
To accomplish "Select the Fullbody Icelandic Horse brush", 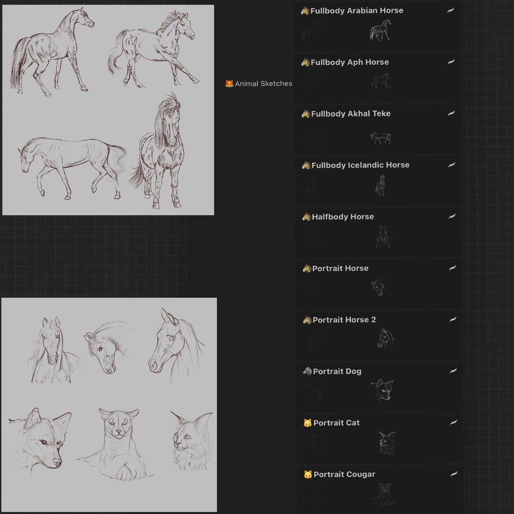I will (x=377, y=181).
